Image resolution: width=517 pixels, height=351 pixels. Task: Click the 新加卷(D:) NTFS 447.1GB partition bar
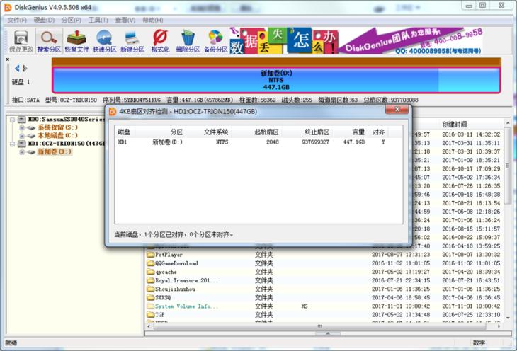click(x=276, y=80)
